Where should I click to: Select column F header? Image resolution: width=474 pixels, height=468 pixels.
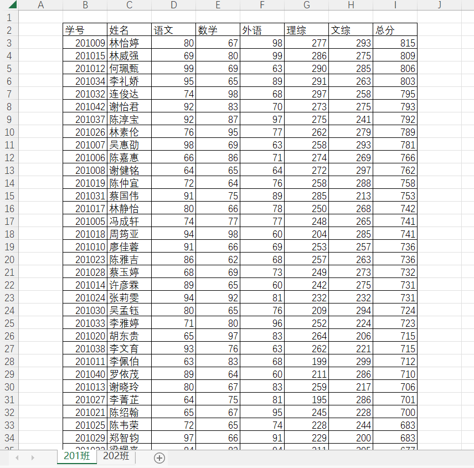[x=262, y=5]
